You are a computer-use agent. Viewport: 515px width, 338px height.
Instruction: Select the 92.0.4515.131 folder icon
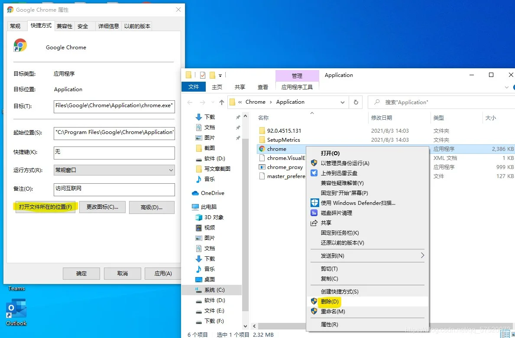(x=262, y=131)
